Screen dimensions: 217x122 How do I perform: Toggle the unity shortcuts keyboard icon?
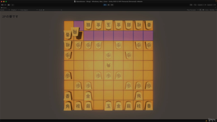[x=203, y=10]
